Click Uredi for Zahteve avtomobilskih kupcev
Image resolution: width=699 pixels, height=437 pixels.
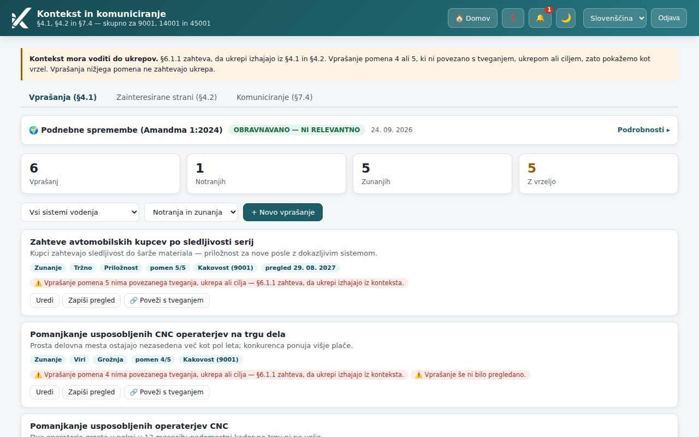45,300
